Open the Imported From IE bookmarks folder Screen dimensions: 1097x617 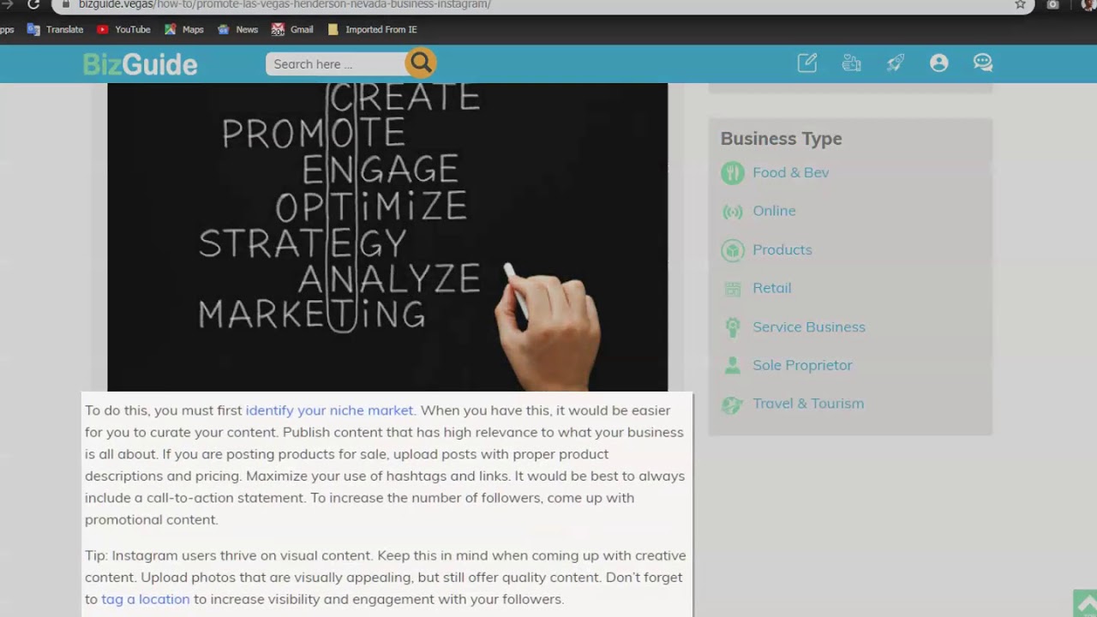(x=373, y=29)
